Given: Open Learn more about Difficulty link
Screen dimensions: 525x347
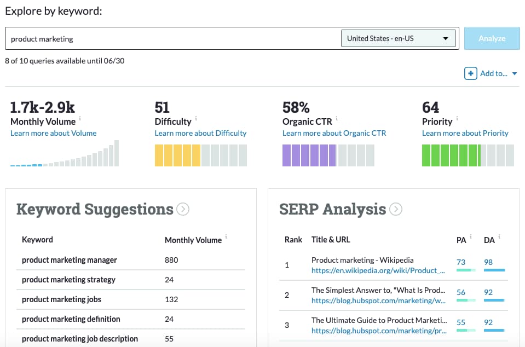Looking at the screenshot, I should coord(200,133).
